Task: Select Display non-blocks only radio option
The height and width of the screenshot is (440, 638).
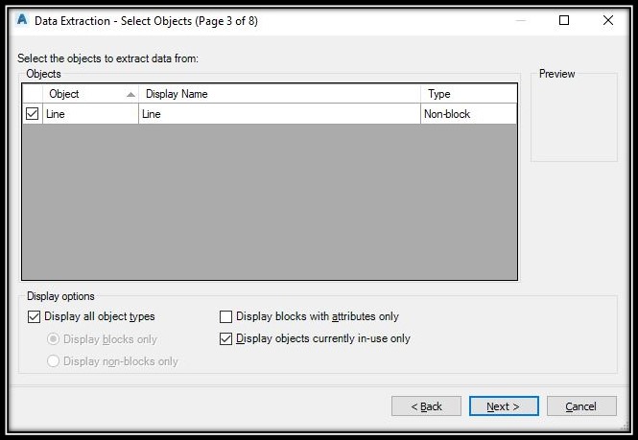Action: click(54, 360)
